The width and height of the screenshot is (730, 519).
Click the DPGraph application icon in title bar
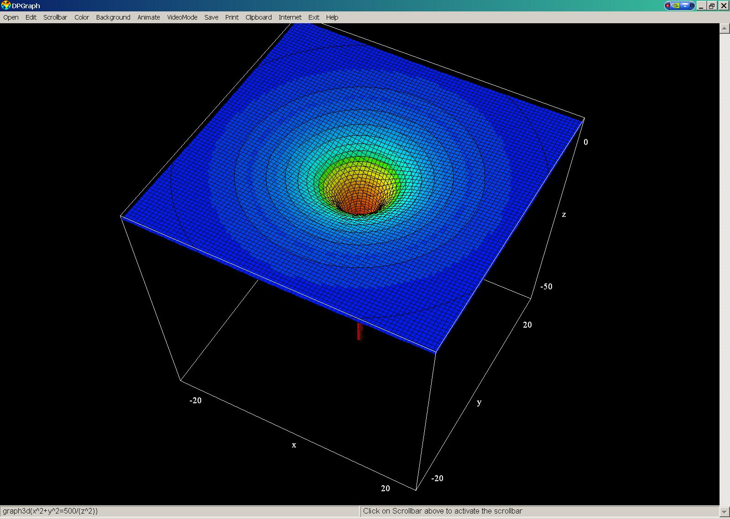pos(6,5)
